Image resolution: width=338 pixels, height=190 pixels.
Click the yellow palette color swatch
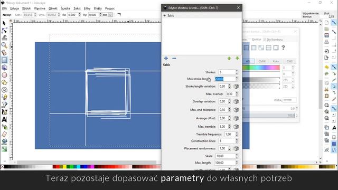pos(64,167)
